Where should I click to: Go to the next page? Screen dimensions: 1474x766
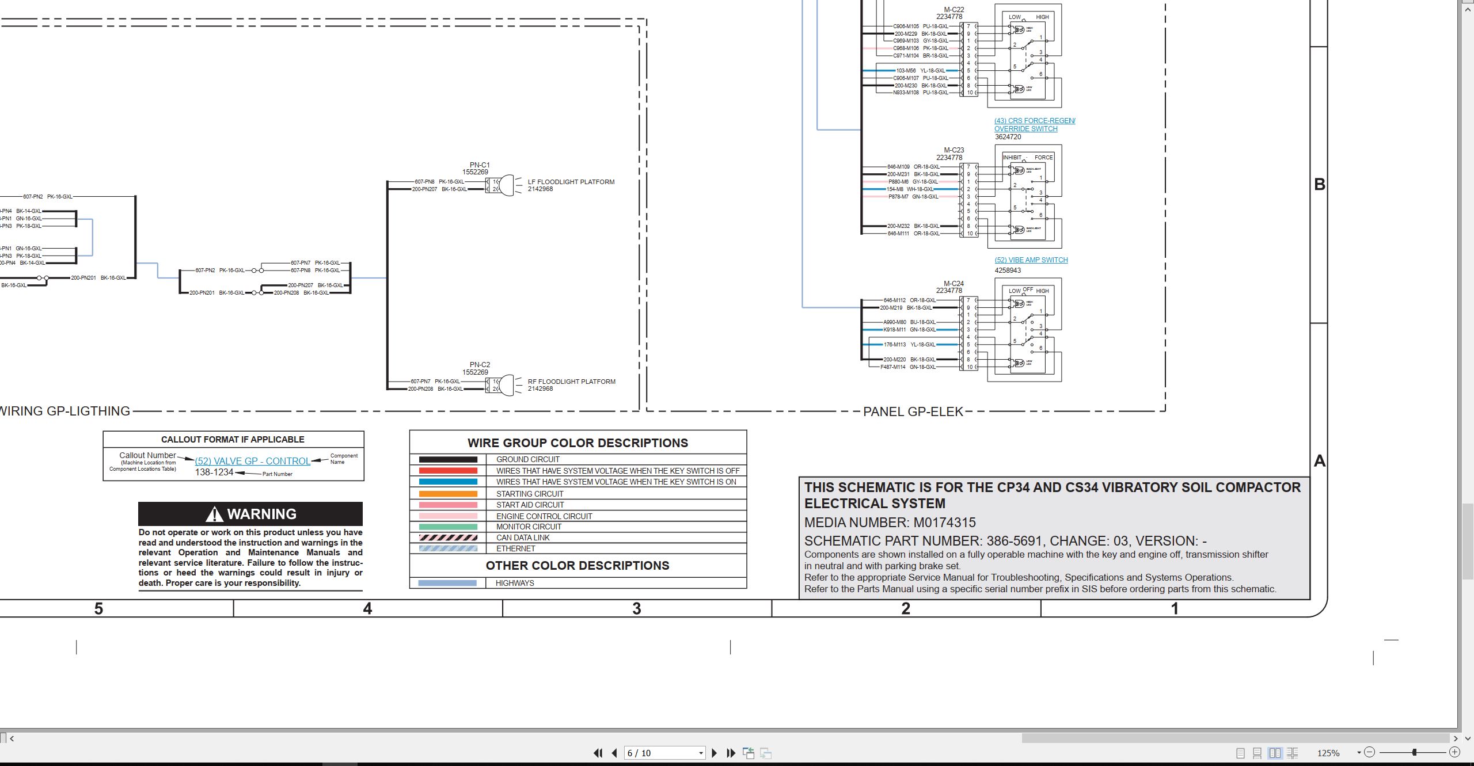(x=715, y=753)
